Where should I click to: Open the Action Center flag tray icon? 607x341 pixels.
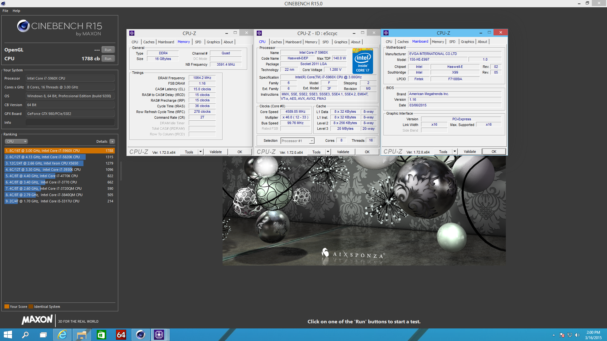click(562, 335)
